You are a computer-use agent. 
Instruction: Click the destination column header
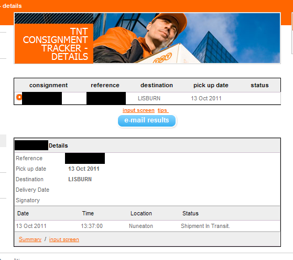tap(157, 85)
